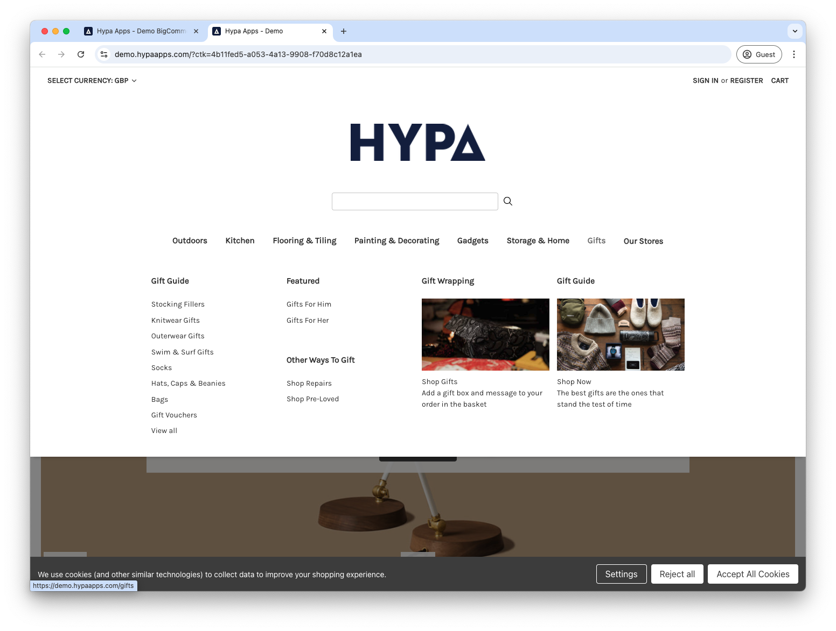
Task: Go to Our Stores
Action: pos(643,241)
